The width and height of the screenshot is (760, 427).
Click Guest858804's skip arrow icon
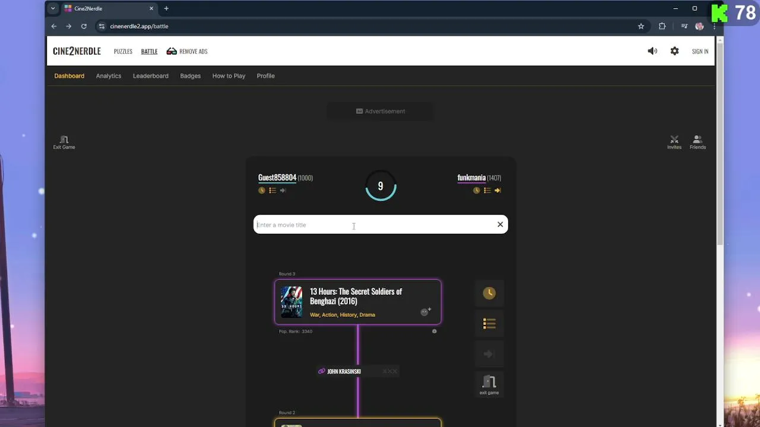(x=283, y=190)
